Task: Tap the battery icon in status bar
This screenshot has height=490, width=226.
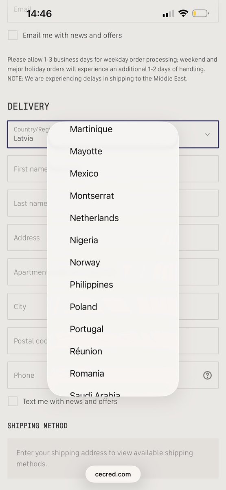Action: click(200, 13)
